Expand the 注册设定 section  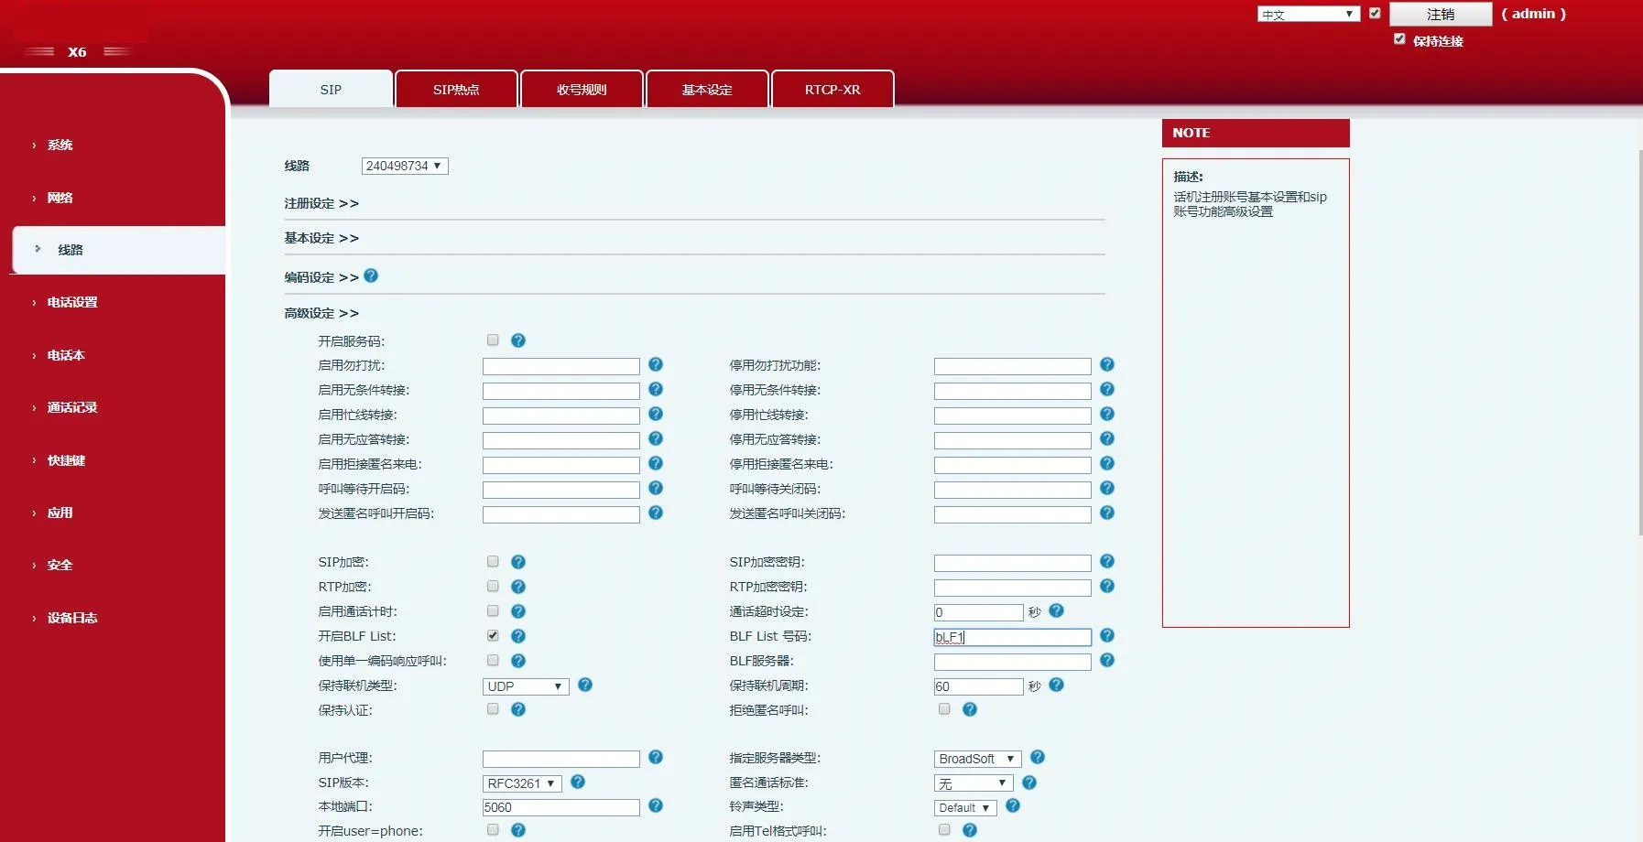click(321, 203)
